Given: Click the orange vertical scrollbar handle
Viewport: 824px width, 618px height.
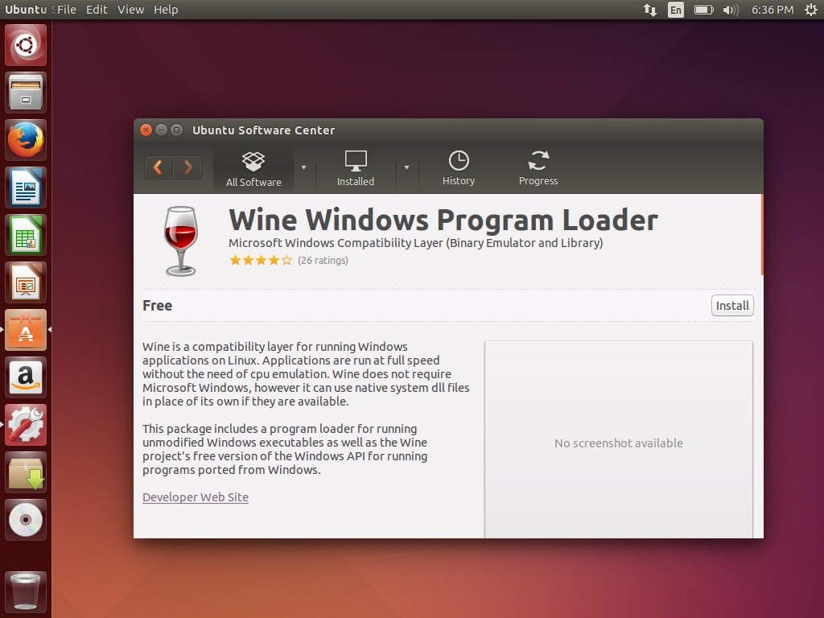Looking at the screenshot, I should click(x=761, y=234).
